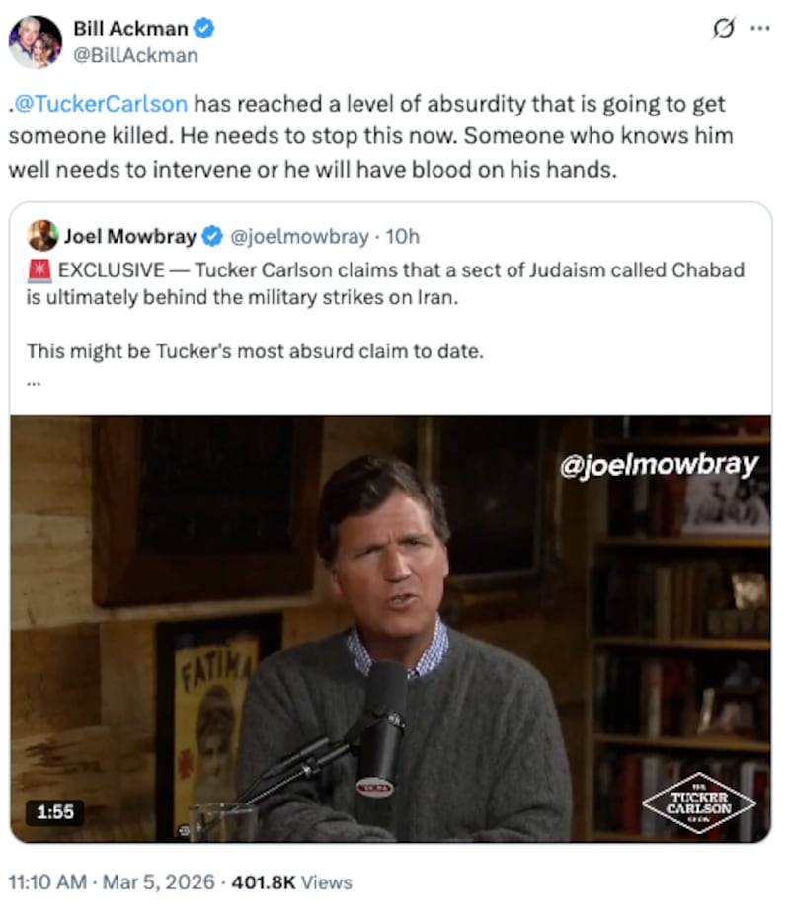Viewport: 790px width, 918px height.
Task: Click the 11:10 AM Mar 5, 2026 timestamp
Action: point(112,881)
